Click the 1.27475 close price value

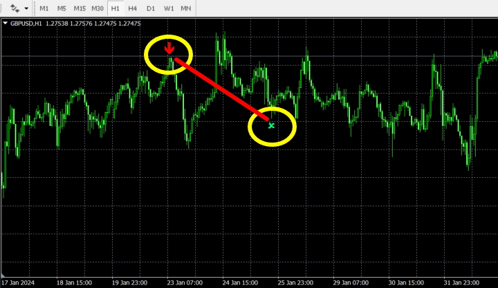129,24
